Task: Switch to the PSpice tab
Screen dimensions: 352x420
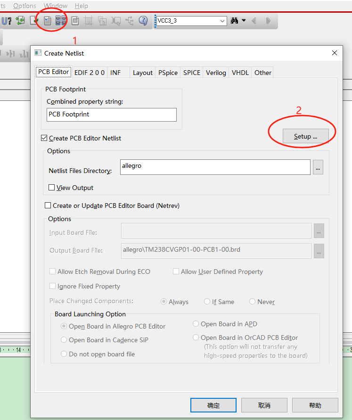Action: click(168, 73)
